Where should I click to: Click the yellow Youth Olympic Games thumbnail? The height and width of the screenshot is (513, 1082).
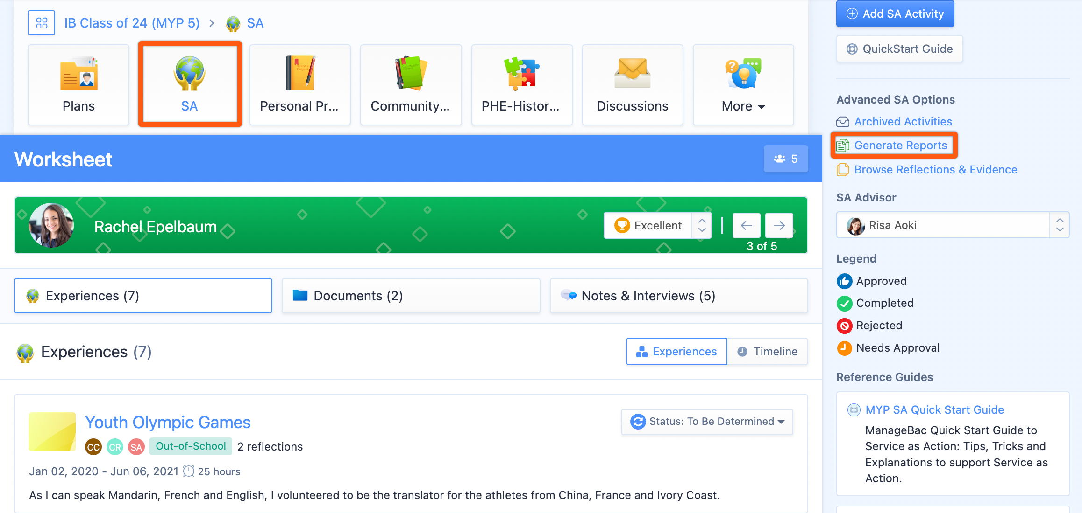point(52,432)
